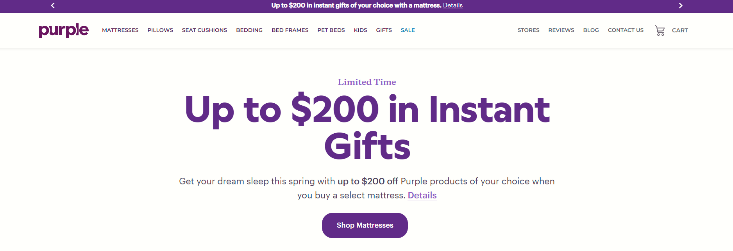Visit the Stores link

coord(528,30)
